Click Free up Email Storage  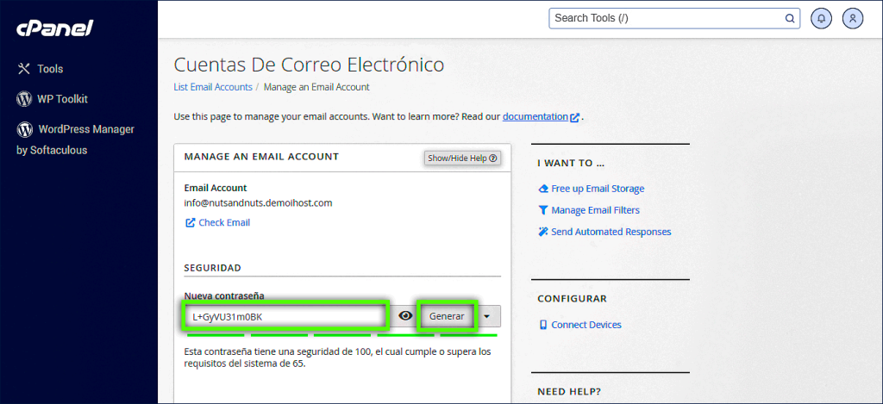click(598, 189)
